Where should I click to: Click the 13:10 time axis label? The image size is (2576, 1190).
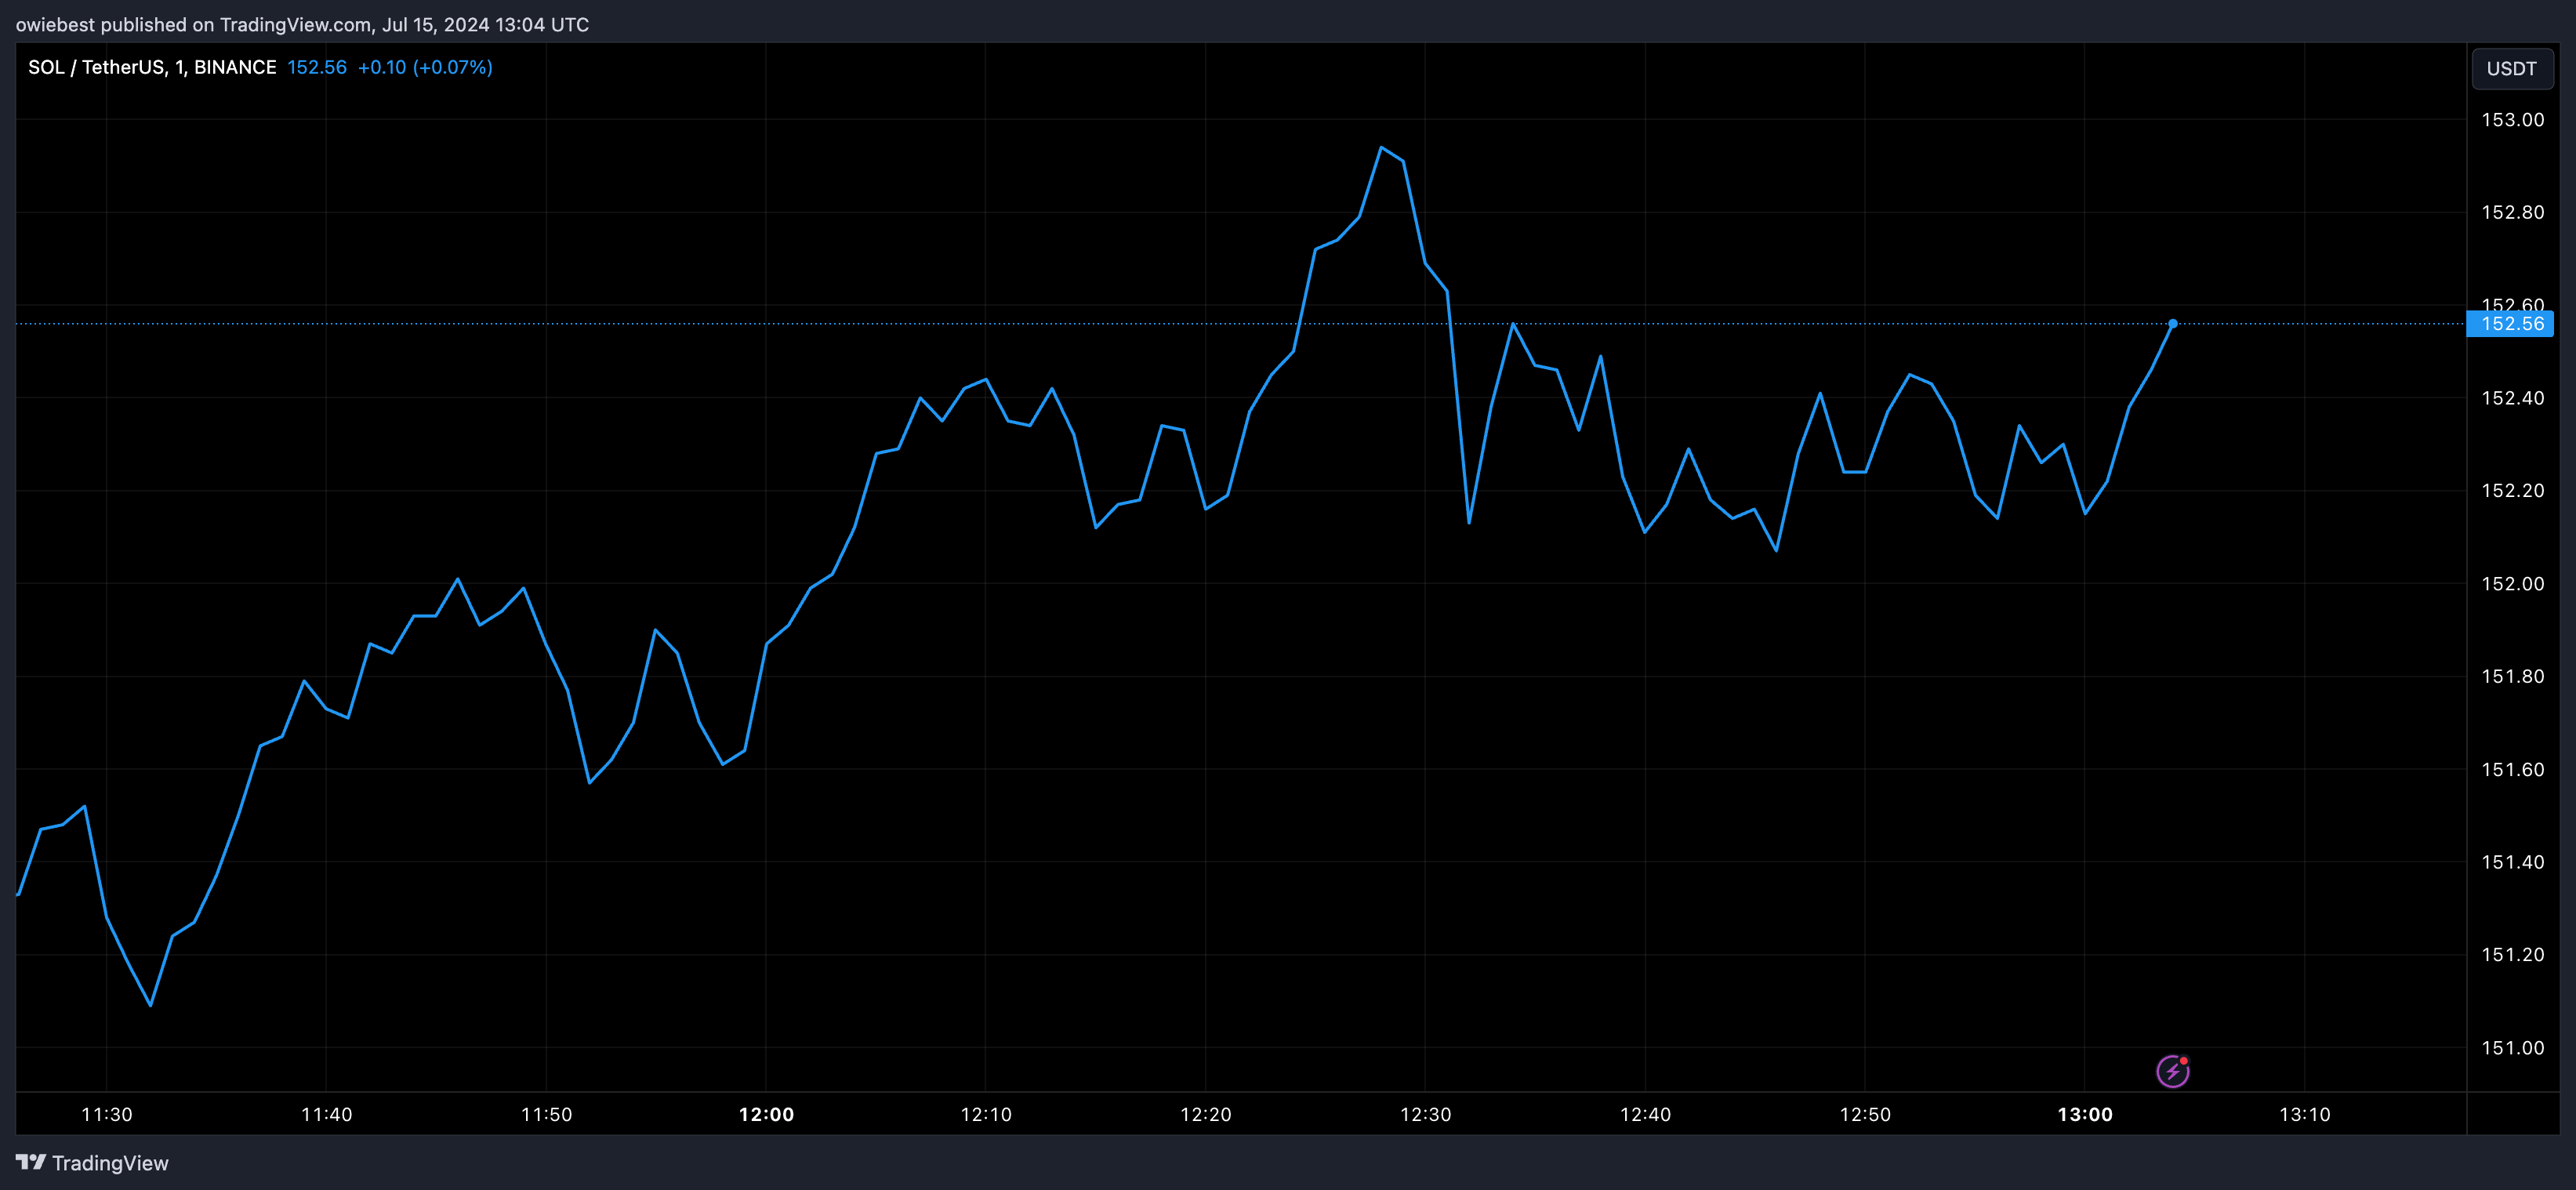(x=2305, y=1114)
